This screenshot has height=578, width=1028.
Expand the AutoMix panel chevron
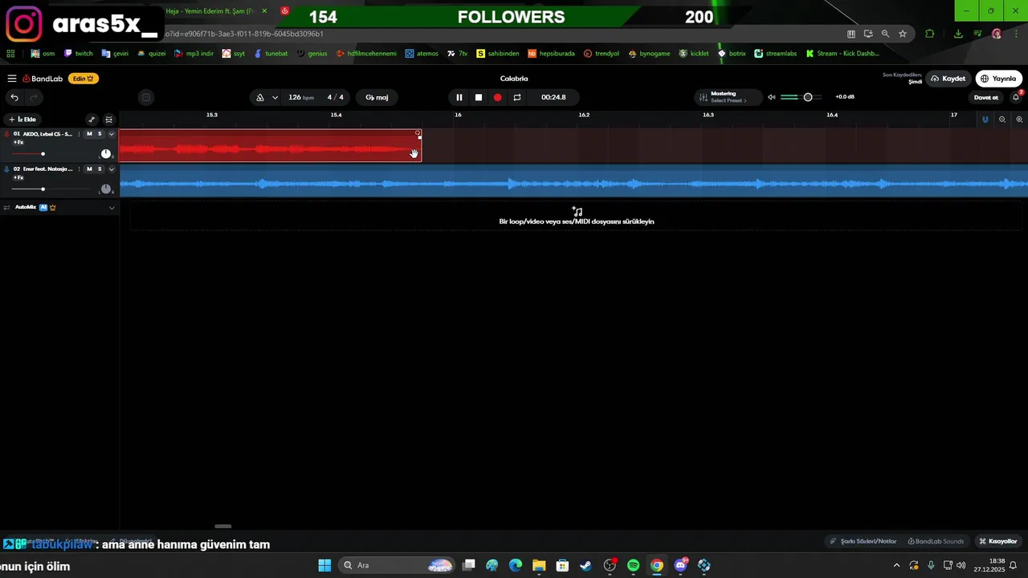[112, 208]
